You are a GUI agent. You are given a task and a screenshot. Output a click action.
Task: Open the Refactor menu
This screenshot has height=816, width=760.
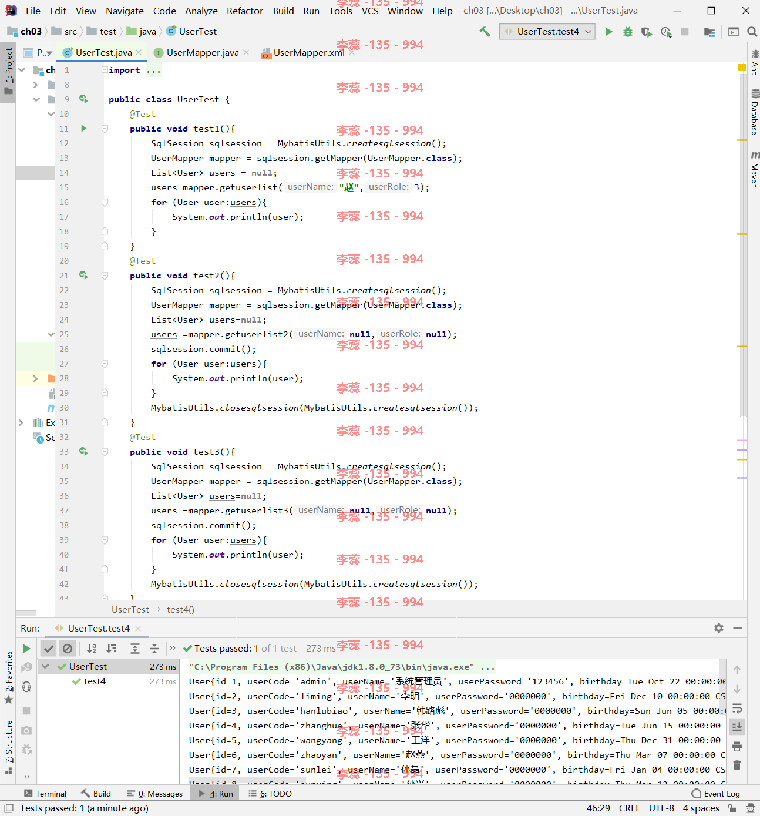245,11
